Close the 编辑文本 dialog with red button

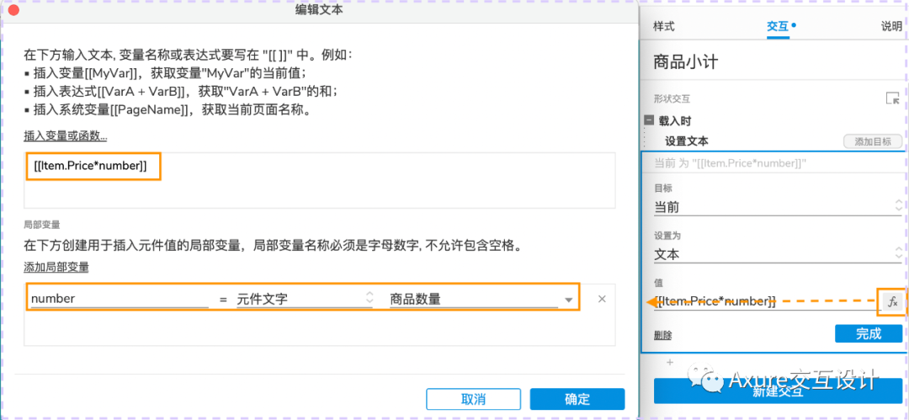click(x=13, y=10)
